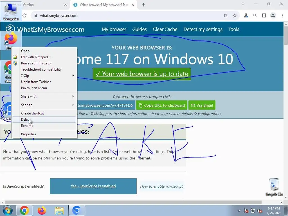Expand the Share with submenu

click(44, 96)
